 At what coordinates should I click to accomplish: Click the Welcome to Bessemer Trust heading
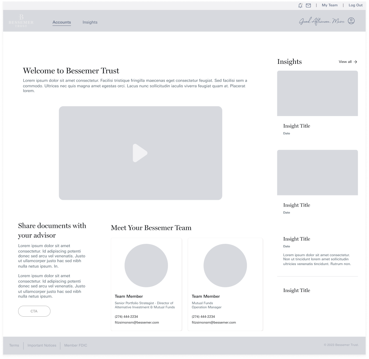[x=71, y=71]
